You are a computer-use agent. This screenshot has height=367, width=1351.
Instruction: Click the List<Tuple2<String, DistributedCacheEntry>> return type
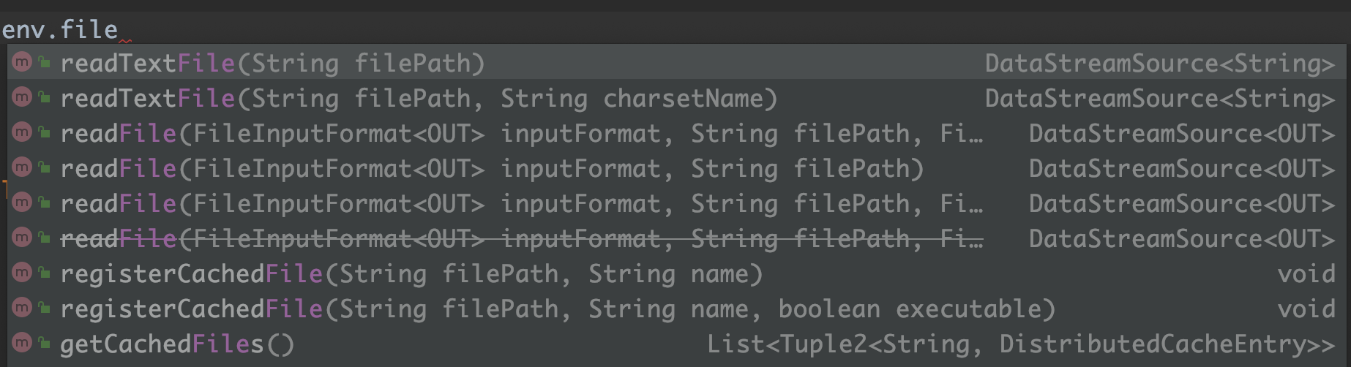point(1020,344)
